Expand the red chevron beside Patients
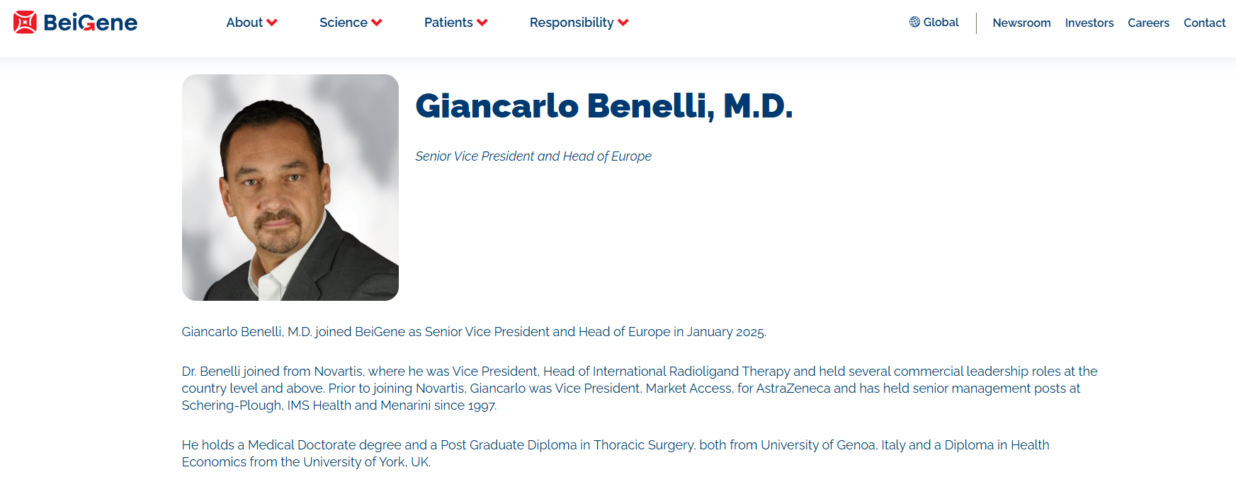The width and height of the screenshot is (1236, 477). [482, 23]
